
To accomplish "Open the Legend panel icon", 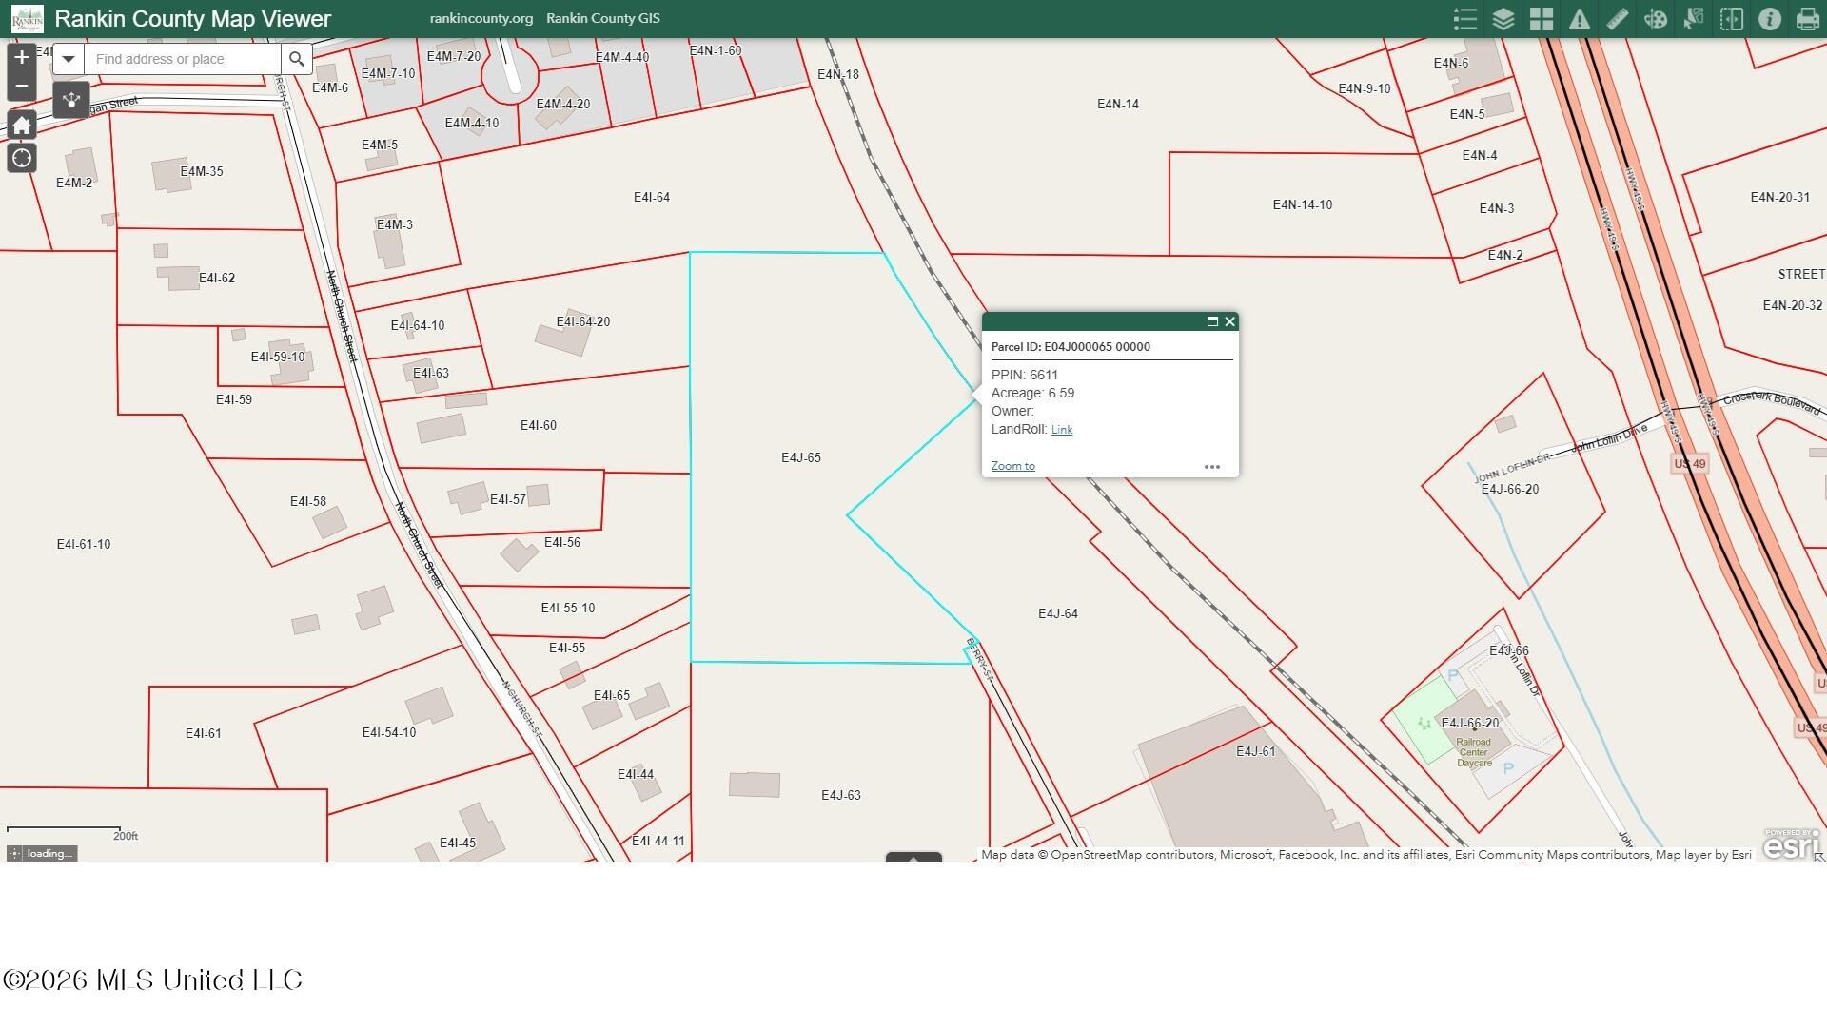I will (x=1465, y=19).
